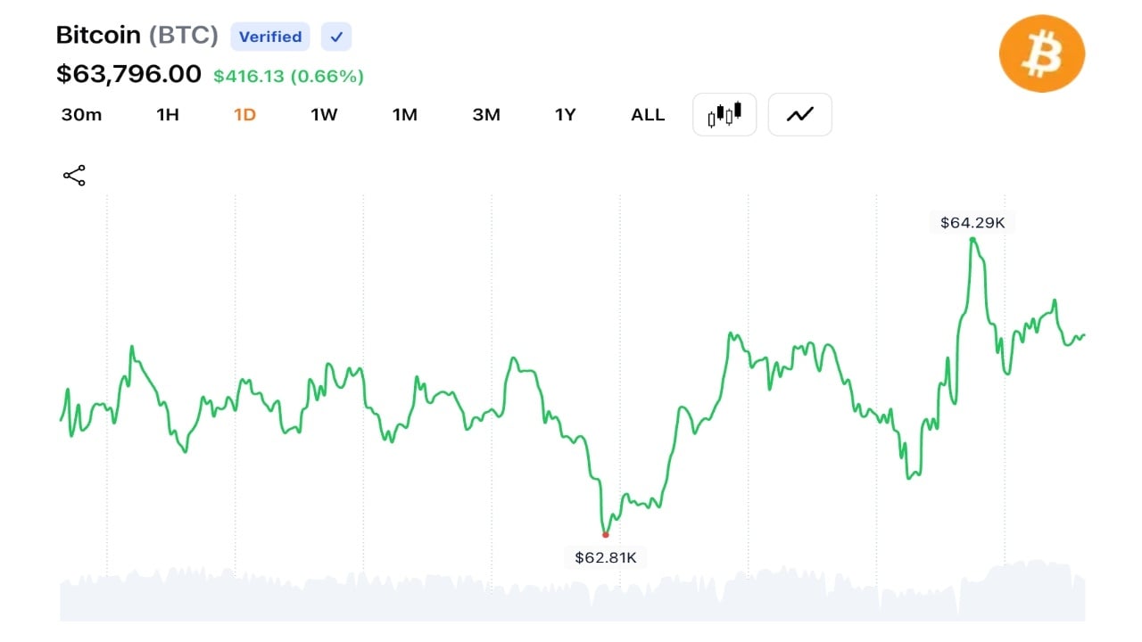Switch to candlestick chart view
This screenshot has width=1142, height=642.
click(724, 114)
